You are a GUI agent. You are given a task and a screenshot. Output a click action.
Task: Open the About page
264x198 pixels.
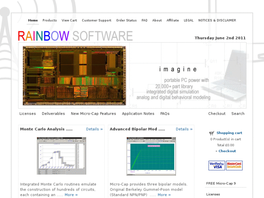click(157, 20)
